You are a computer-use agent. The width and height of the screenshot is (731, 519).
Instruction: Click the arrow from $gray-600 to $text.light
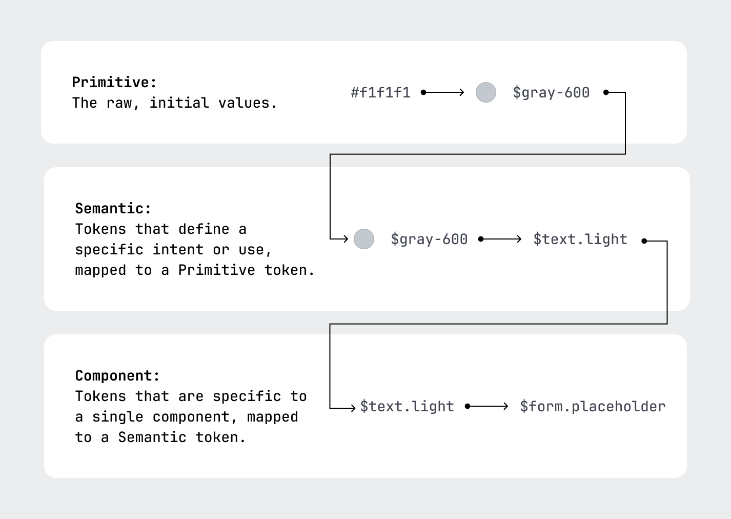(x=500, y=239)
